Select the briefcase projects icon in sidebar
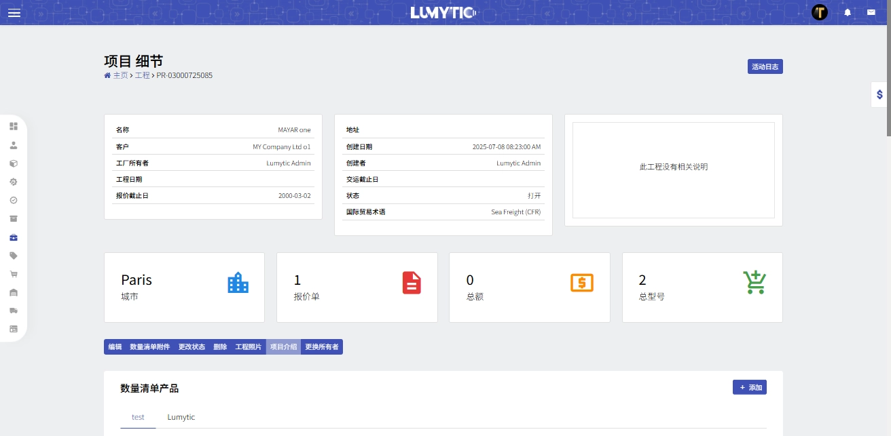 point(14,237)
